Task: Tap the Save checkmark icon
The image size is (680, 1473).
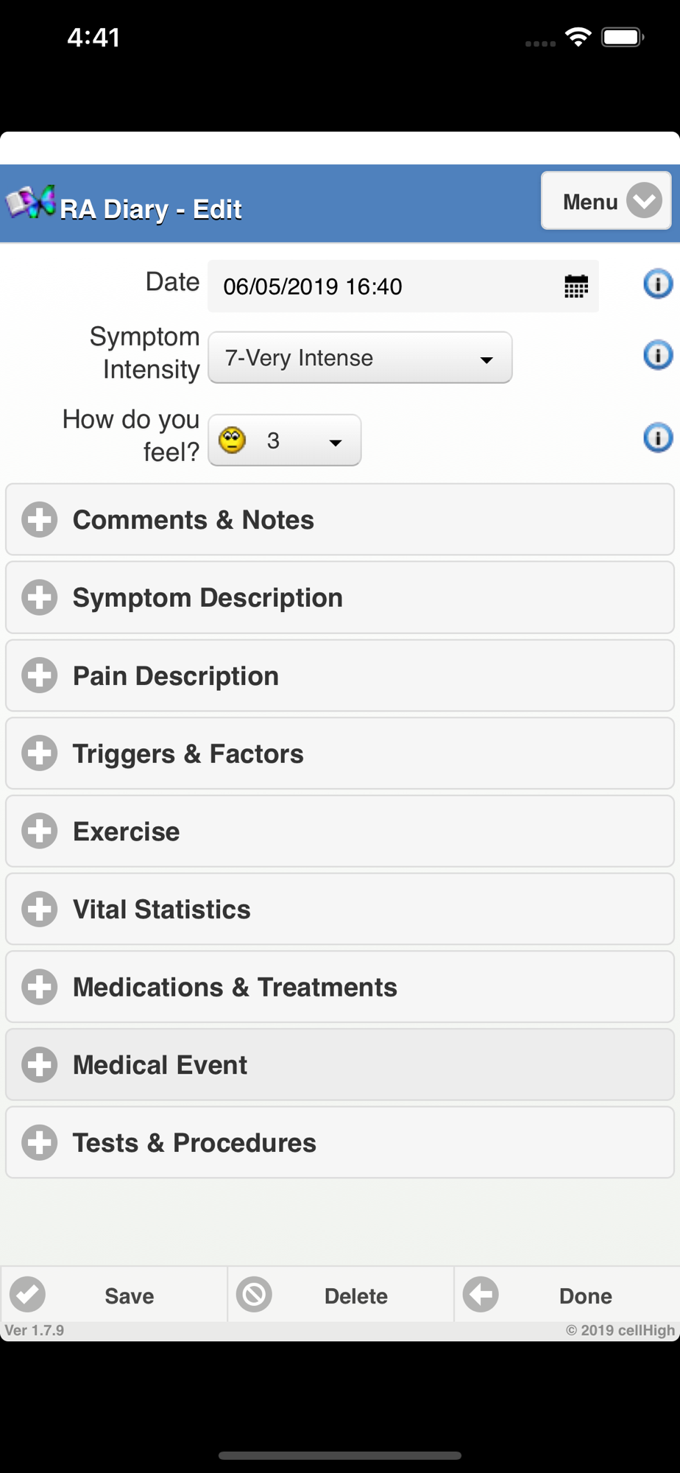Action: pyautogui.click(x=28, y=1294)
